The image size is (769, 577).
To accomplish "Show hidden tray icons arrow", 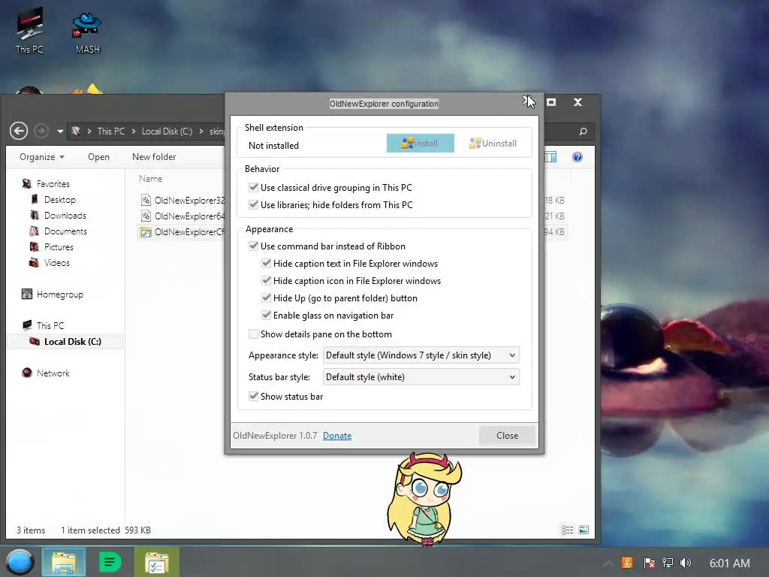I will 608,563.
